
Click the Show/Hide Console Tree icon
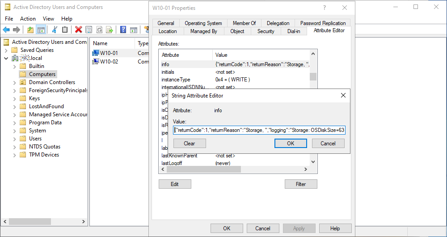click(41, 30)
